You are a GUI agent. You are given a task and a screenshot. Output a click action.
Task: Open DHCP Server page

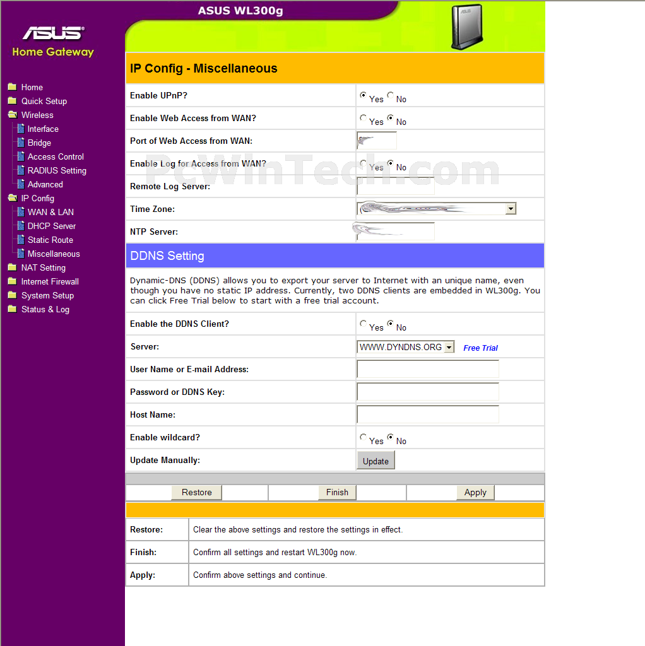52,226
